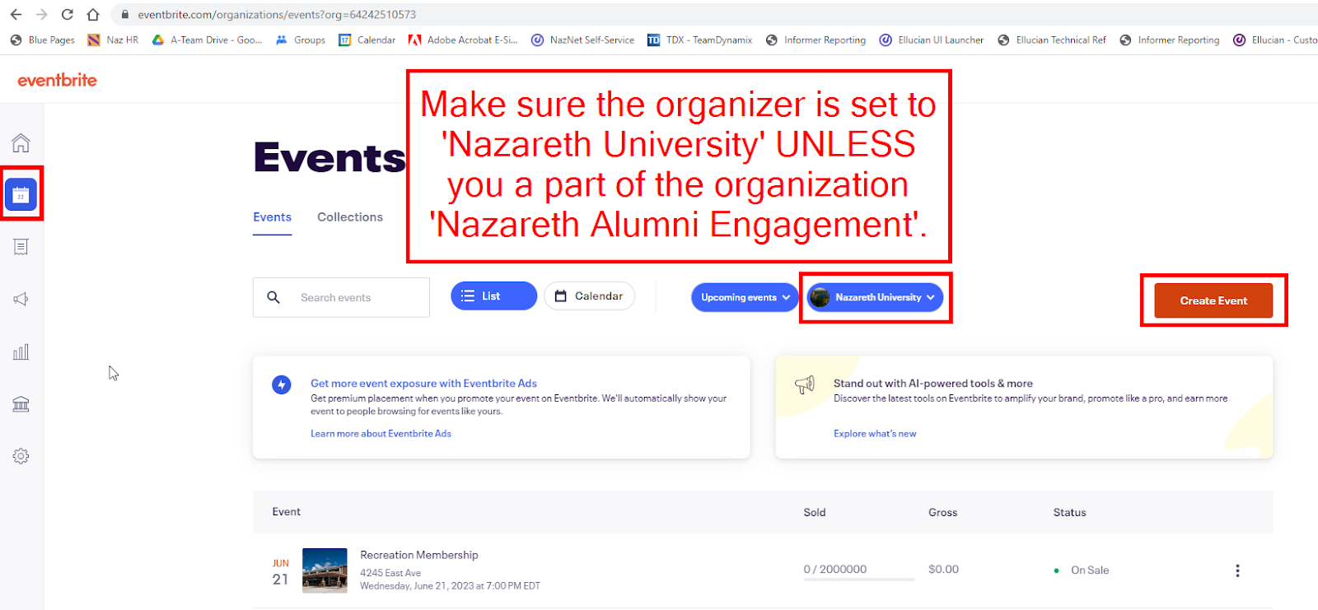
Task: Open Ellucian Technical Ref bookmark
Action: [1051, 40]
